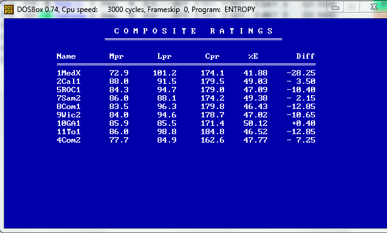
Task: Click Cpr value 184.8
Action: pyautogui.click(x=212, y=132)
